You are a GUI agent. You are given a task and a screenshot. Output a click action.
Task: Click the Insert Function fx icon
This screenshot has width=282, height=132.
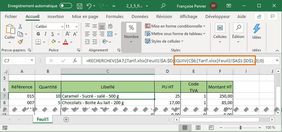(x=75, y=61)
